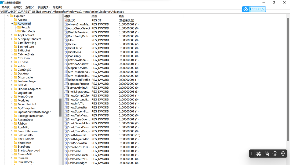Click the tree pane vertical scrollbar thumb
The width and height of the screenshot is (290, 165).
[60, 107]
